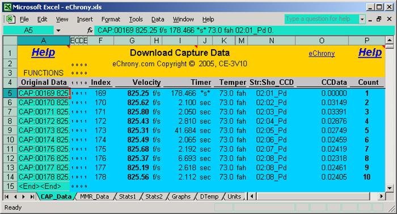Open the Format menu

[111, 19]
